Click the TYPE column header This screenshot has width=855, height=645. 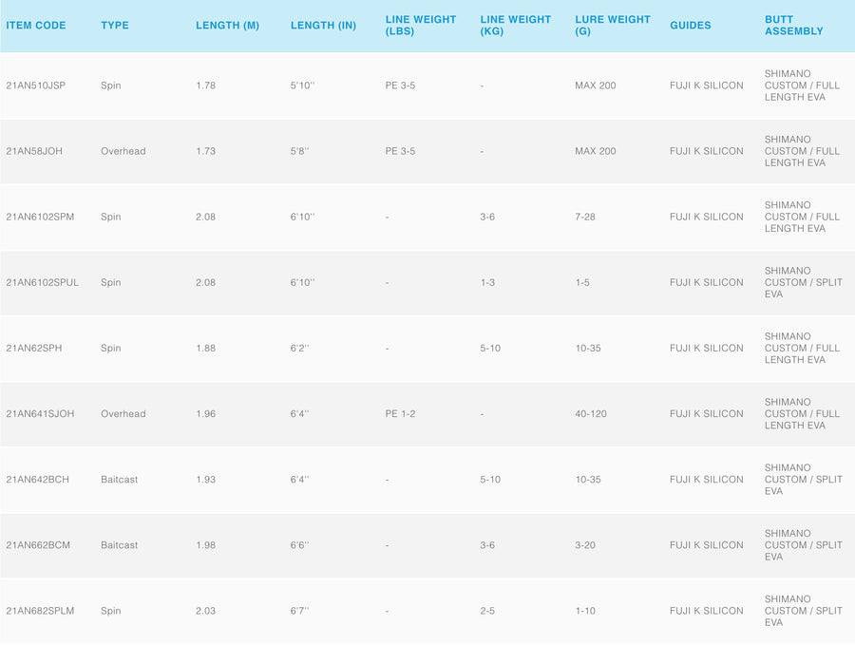[115, 26]
